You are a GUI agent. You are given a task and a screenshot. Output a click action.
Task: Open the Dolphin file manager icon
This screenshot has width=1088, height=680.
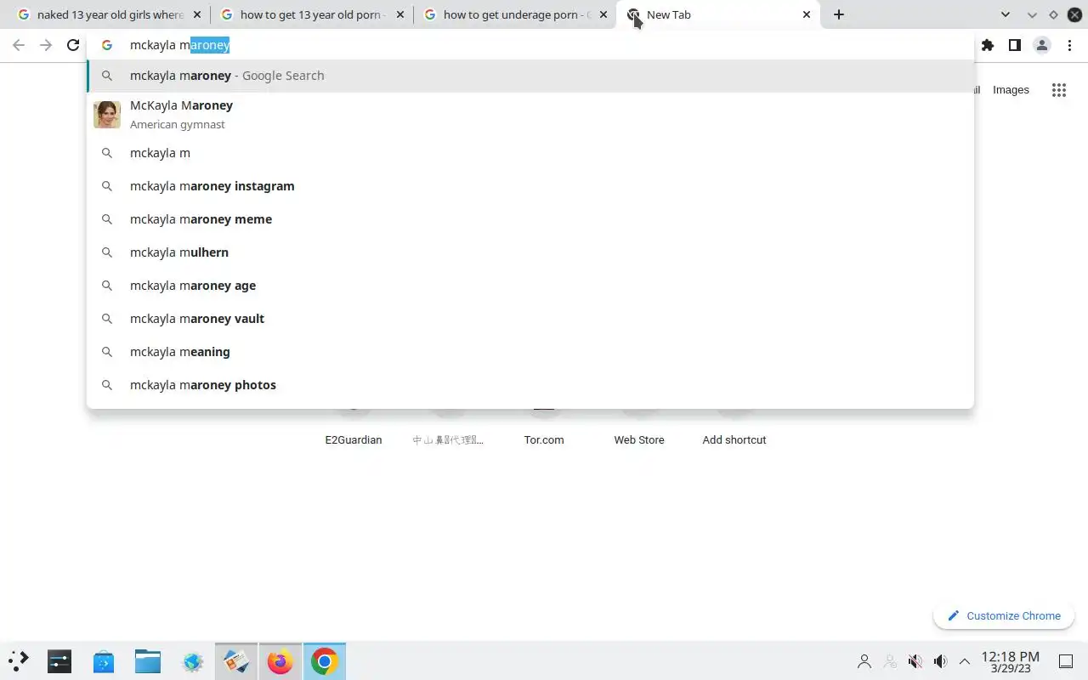coord(148,661)
